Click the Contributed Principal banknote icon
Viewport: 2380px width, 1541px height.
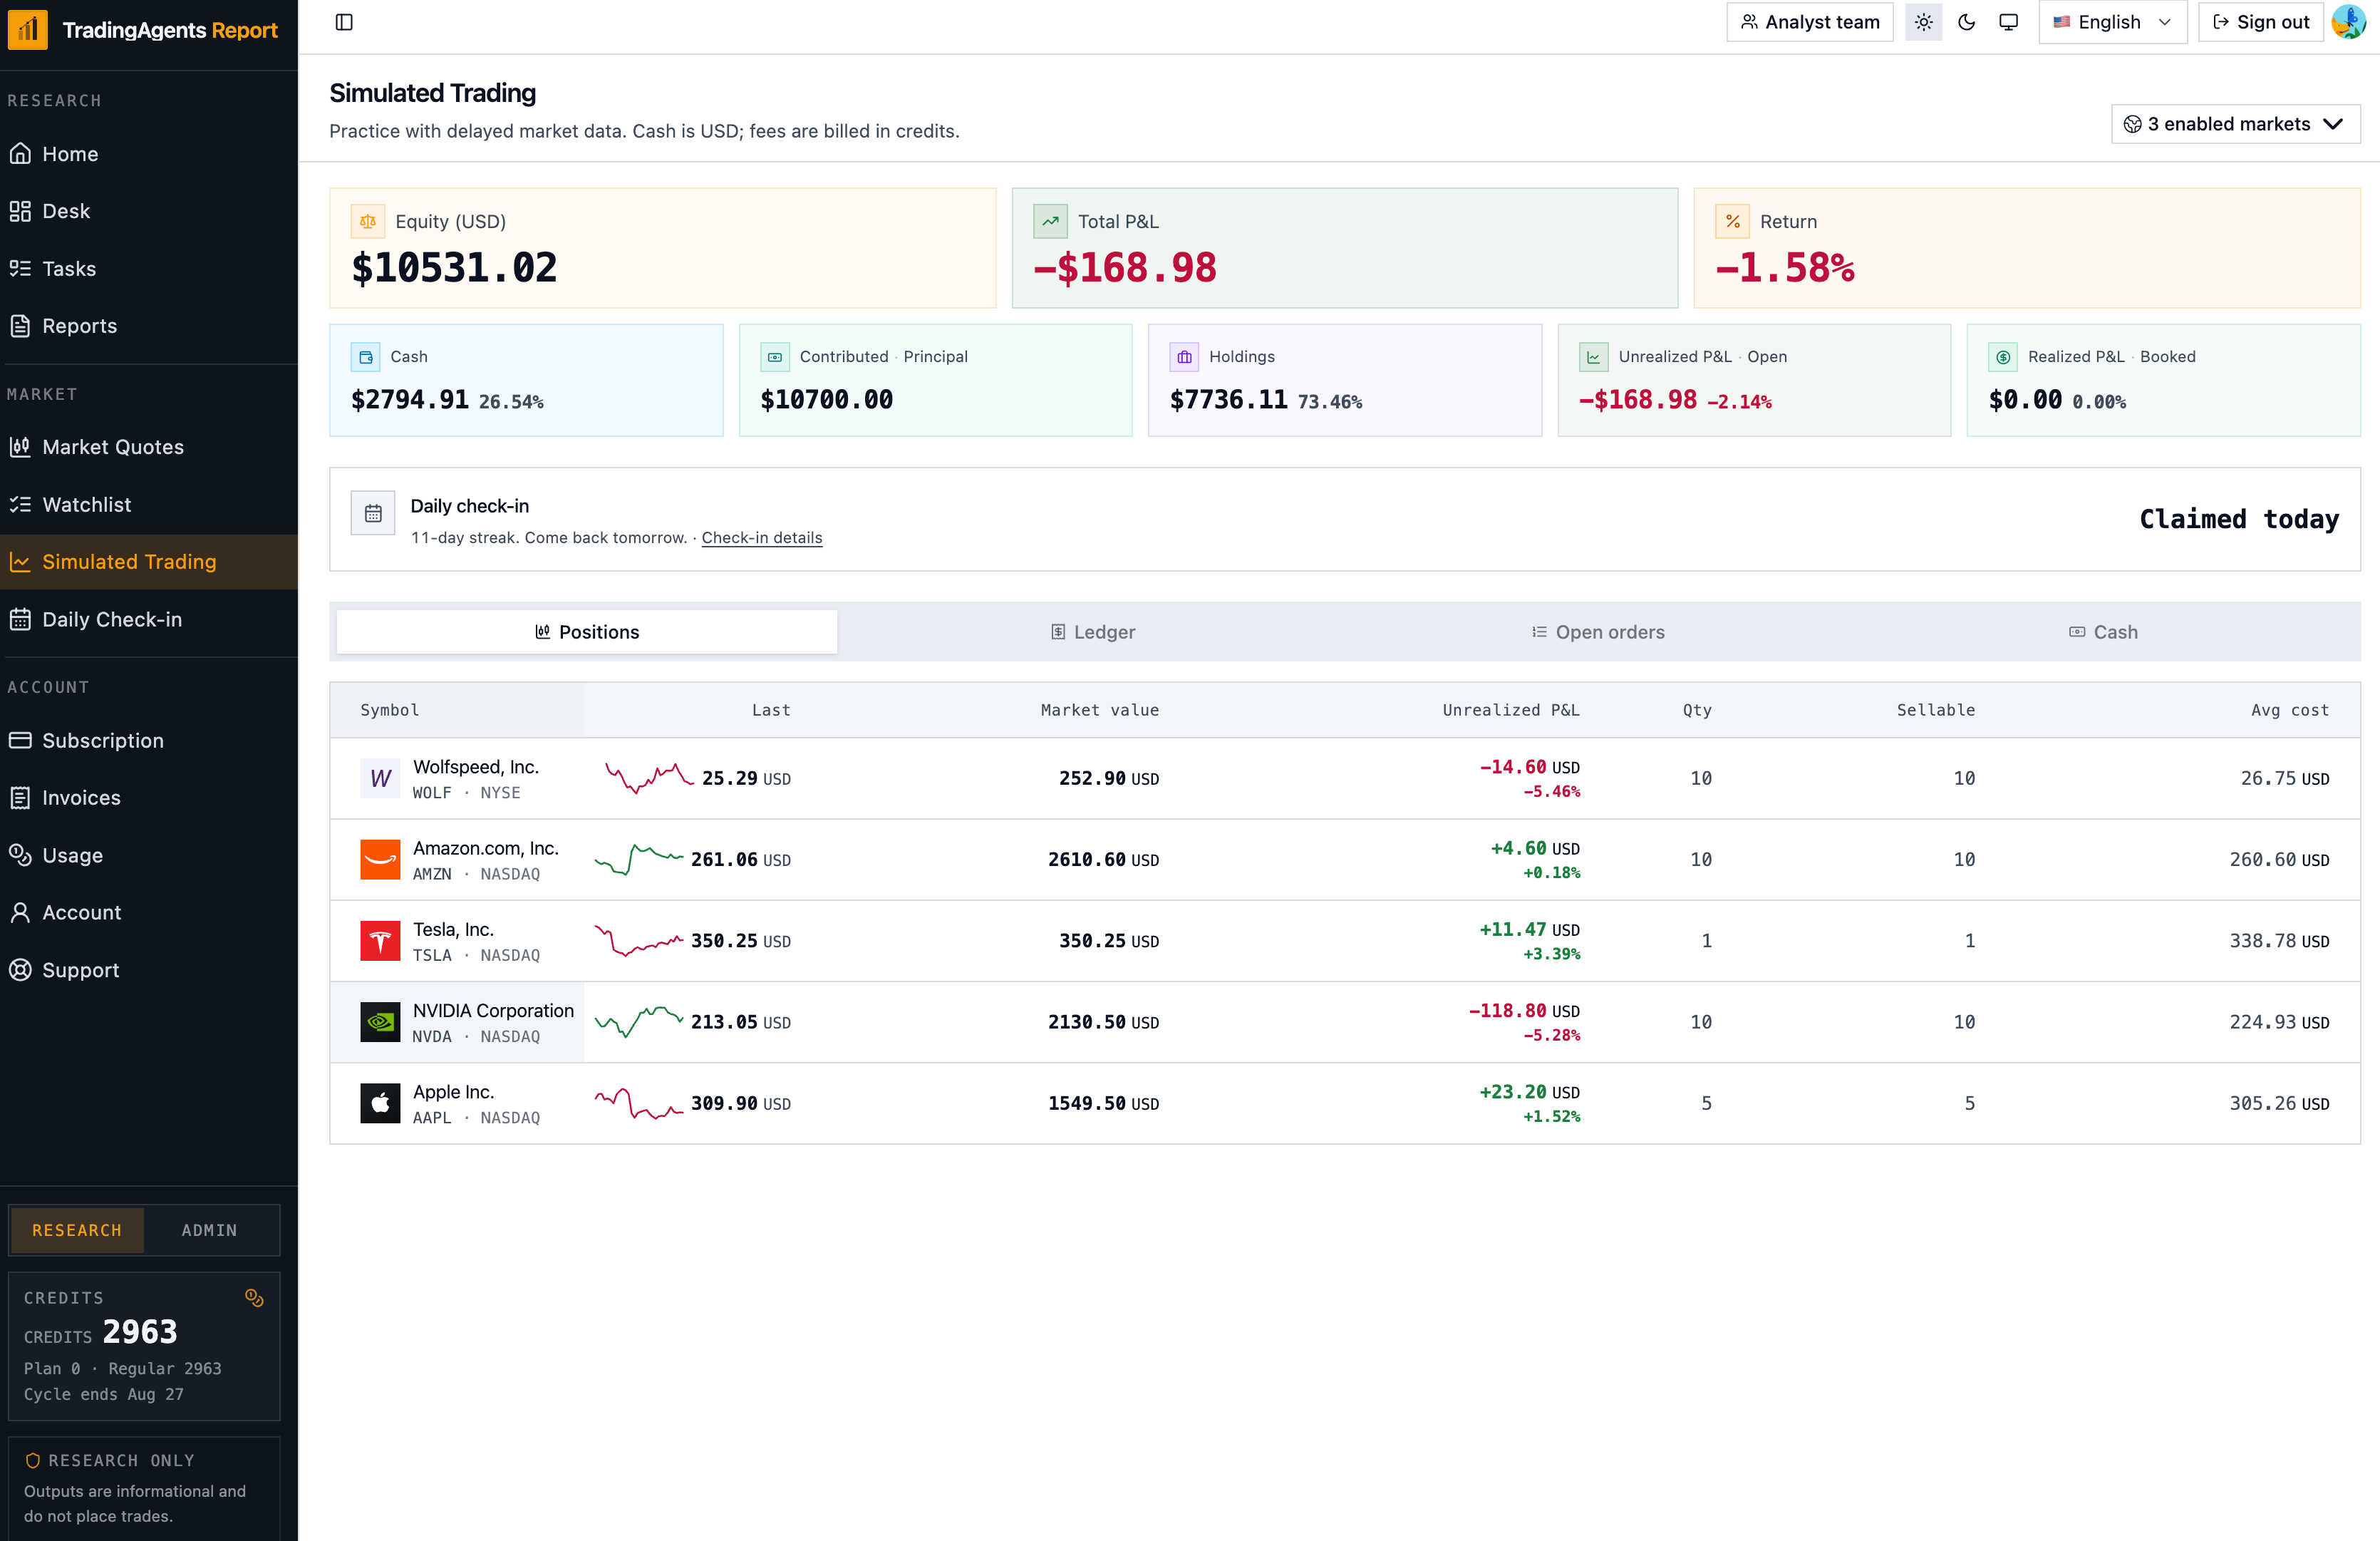[775, 356]
